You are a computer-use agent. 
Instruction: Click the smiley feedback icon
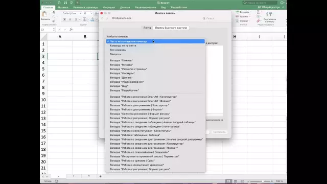click(x=282, y=3)
